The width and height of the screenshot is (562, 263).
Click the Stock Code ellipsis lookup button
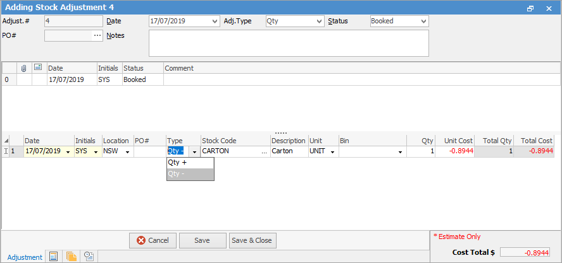265,151
